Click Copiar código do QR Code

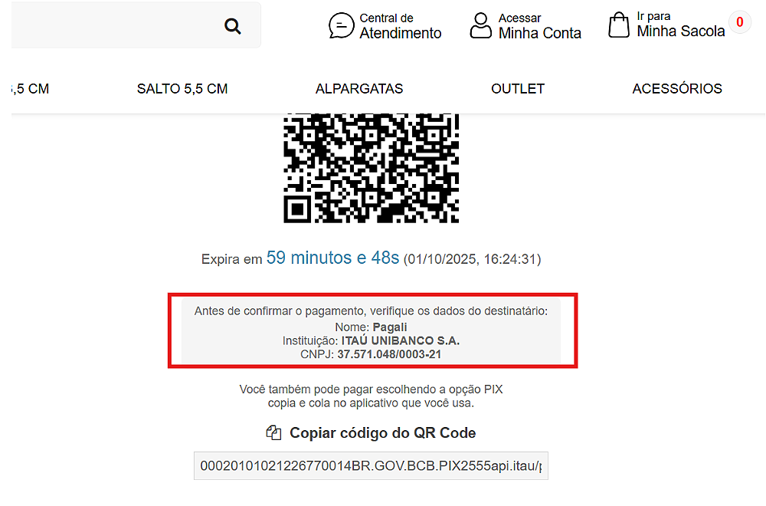click(382, 432)
